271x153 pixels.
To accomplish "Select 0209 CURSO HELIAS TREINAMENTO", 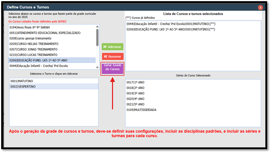I will point(34,44).
